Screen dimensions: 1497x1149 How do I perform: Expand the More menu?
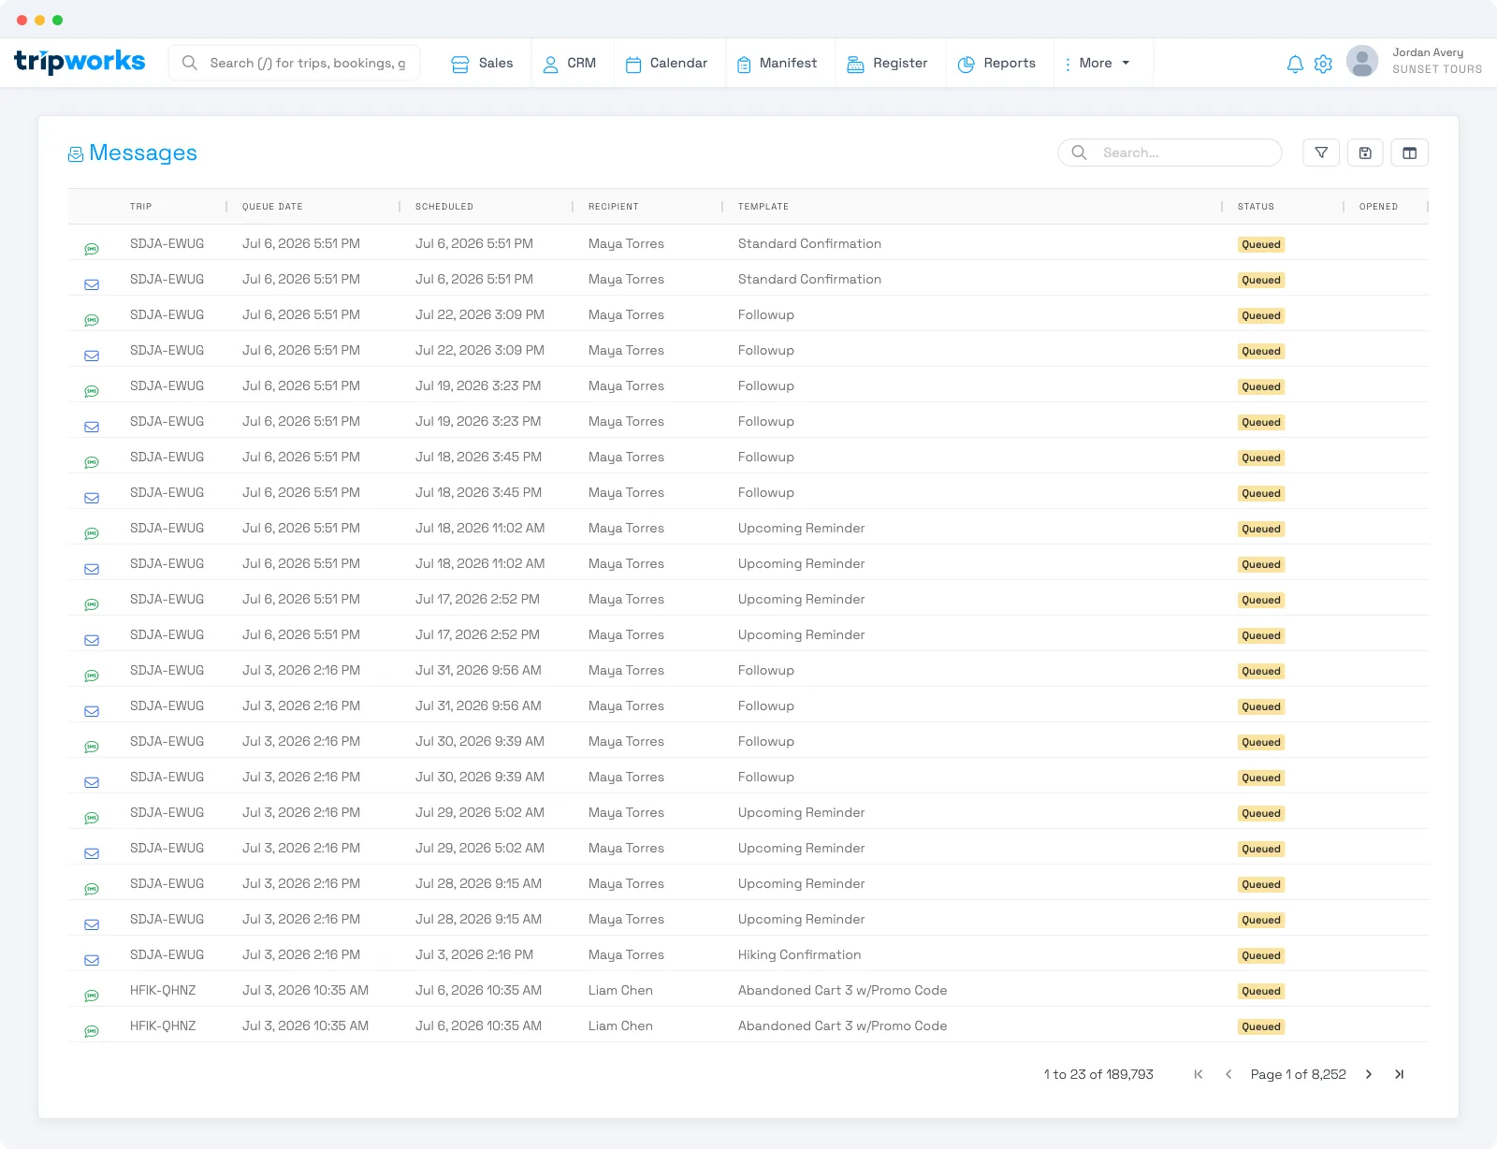click(x=1097, y=63)
